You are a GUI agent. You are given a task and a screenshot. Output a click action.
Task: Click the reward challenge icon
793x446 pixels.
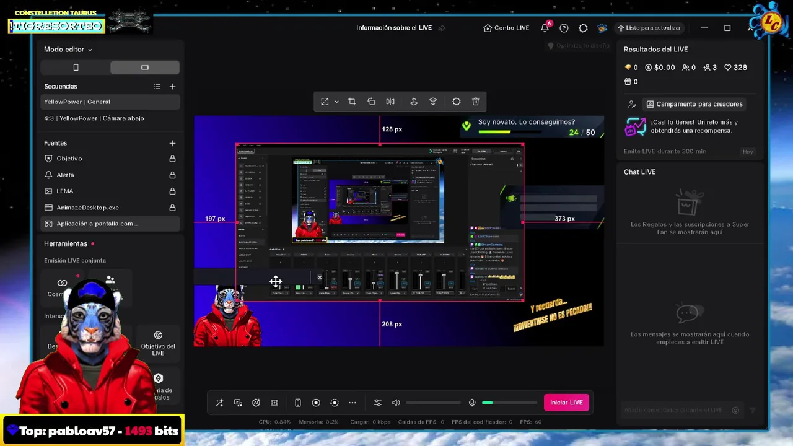click(x=635, y=127)
